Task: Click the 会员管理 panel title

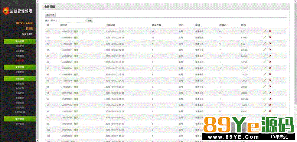Action: point(50,7)
